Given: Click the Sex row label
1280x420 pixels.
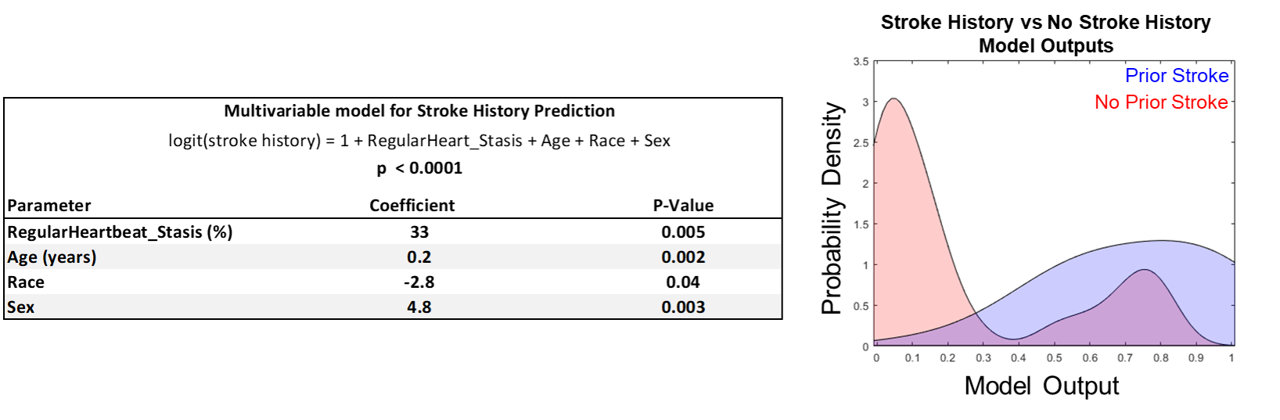Looking at the screenshot, I should point(21,307).
